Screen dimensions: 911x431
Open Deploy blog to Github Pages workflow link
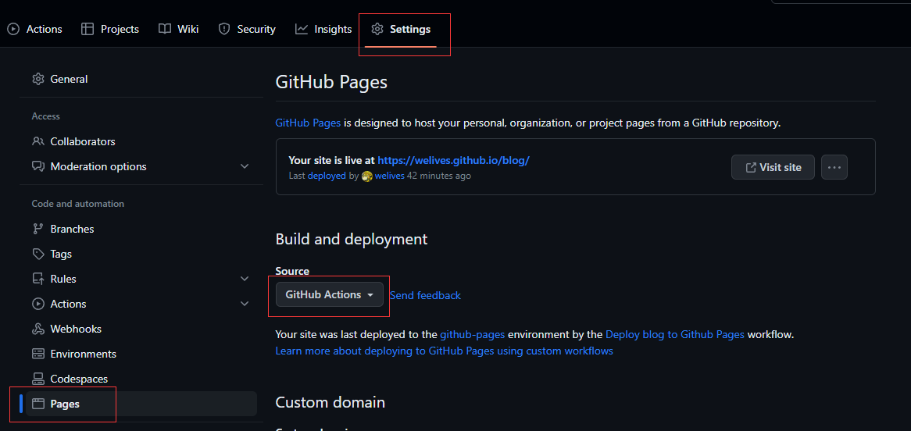pos(674,335)
